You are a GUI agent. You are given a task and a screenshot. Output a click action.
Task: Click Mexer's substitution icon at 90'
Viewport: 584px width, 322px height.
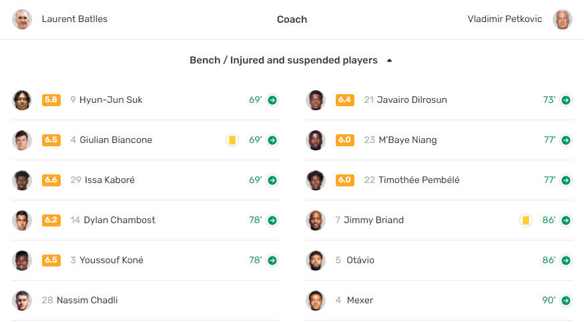(x=566, y=301)
